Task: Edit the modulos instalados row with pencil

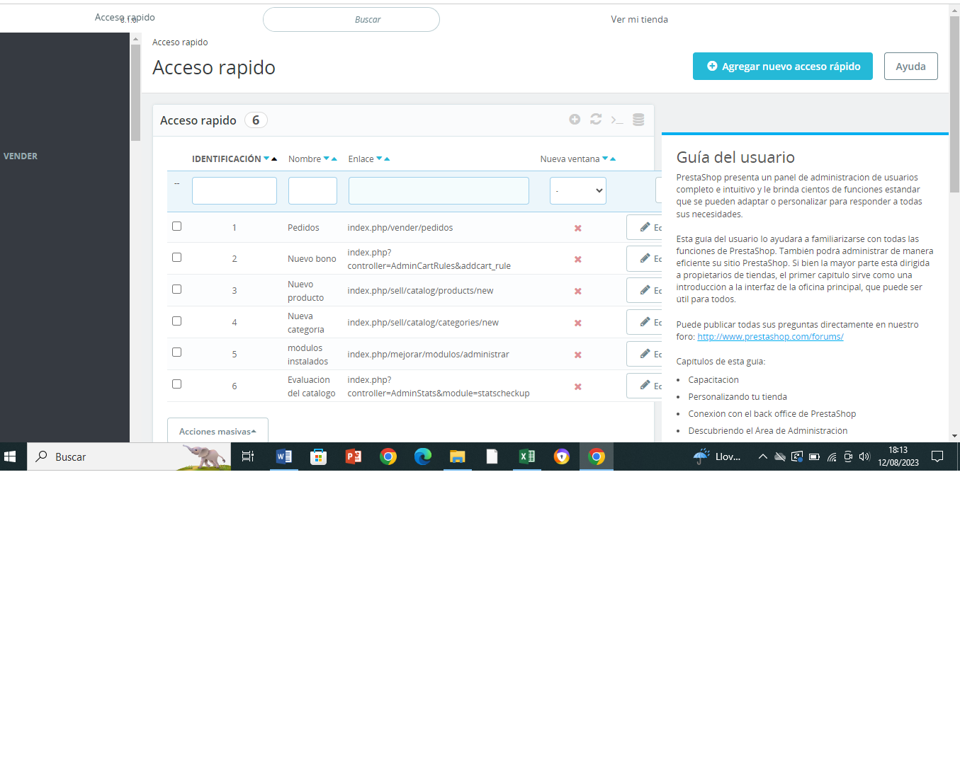Action: tap(645, 354)
